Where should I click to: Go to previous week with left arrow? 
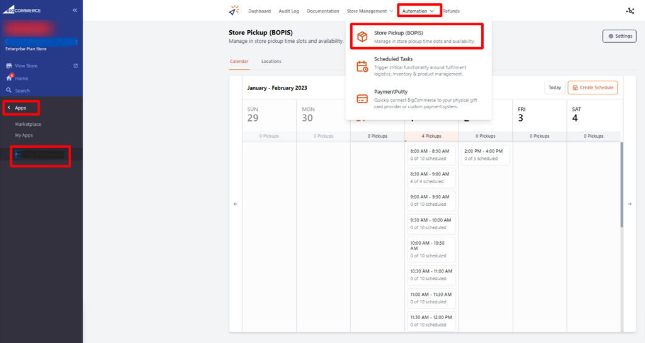(236, 204)
